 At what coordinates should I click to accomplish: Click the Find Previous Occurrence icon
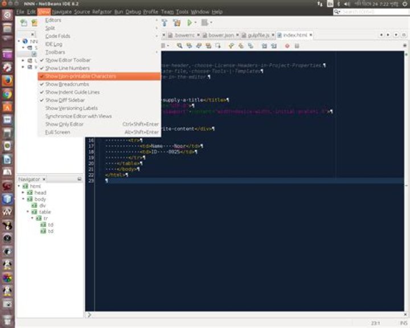coord(189,46)
